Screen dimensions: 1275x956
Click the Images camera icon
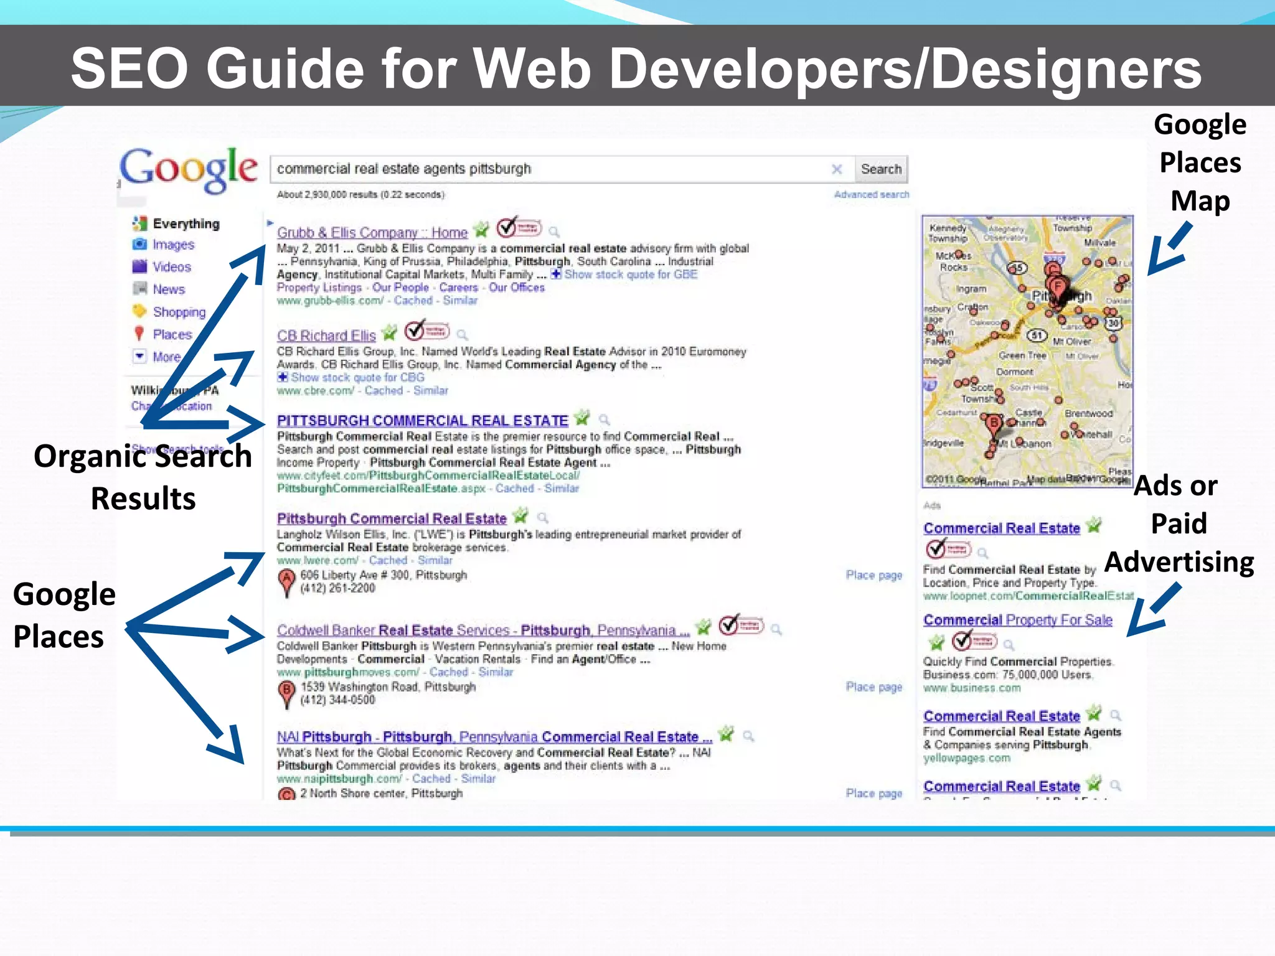click(x=139, y=244)
